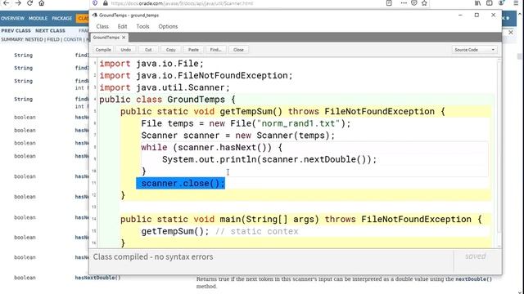The width and height of the screenshot is (524, 294).
Task: Open the Edit menu in BlueJ editor
Action: pos(122,26)
